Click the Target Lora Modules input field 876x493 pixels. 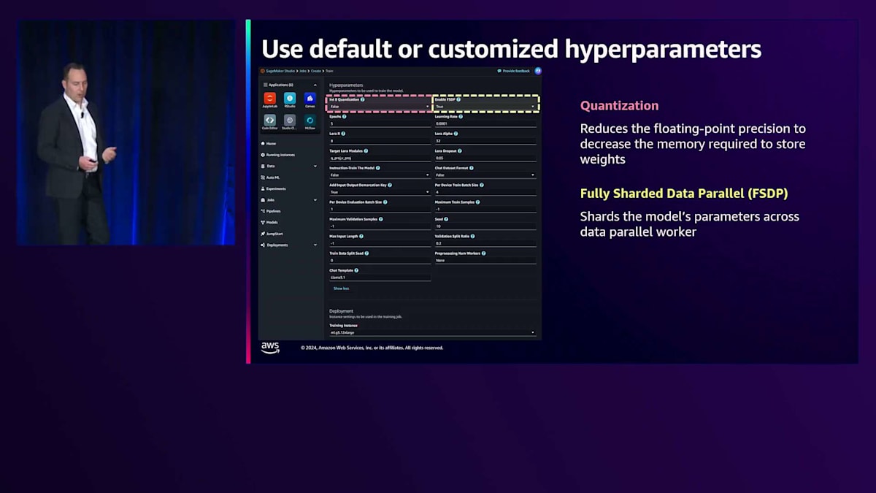(380, 158)
